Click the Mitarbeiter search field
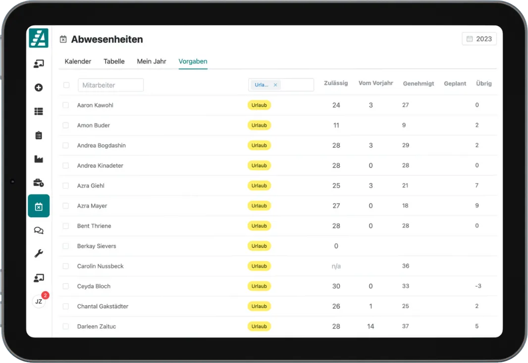This screenshot has height=363, width=528. (x=110, y=85)
